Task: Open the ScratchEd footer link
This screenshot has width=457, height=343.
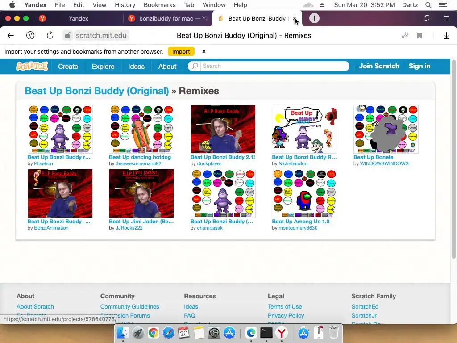Action: pos(365,306)
